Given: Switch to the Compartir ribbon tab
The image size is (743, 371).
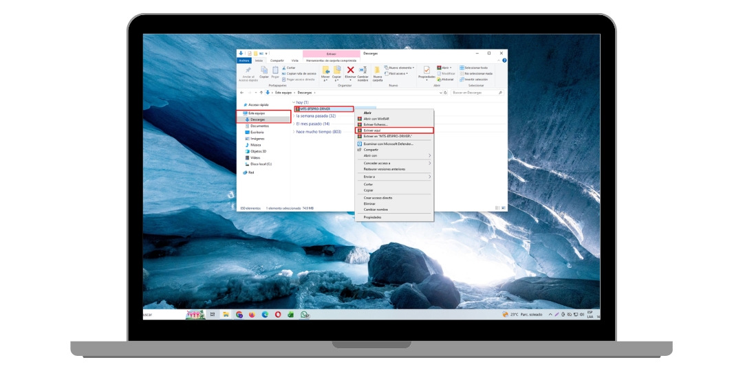Looking at the screenshot, I should pyautogui.click(x=277, y=60).
